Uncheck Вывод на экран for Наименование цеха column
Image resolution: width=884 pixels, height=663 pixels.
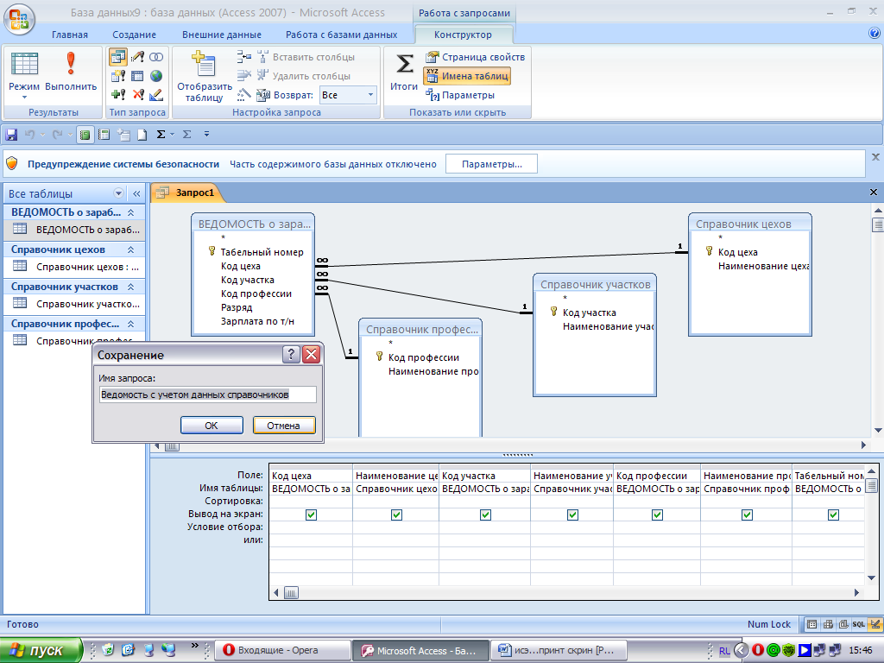point(396,515)
